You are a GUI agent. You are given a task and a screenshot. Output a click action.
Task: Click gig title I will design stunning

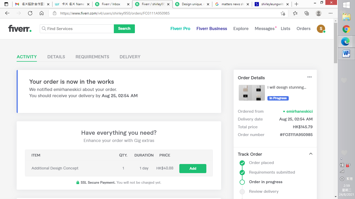[x=287, y=87]
